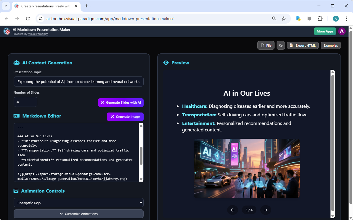The height and width of the screenshot is (220, 353).
Task: Click the MD icon next to Markdown Editor
Action: [16, 116]
